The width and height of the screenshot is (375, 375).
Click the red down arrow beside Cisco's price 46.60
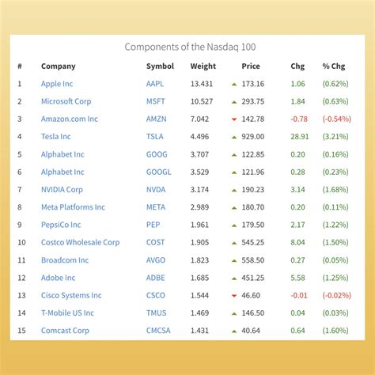[x=234, y=296]
